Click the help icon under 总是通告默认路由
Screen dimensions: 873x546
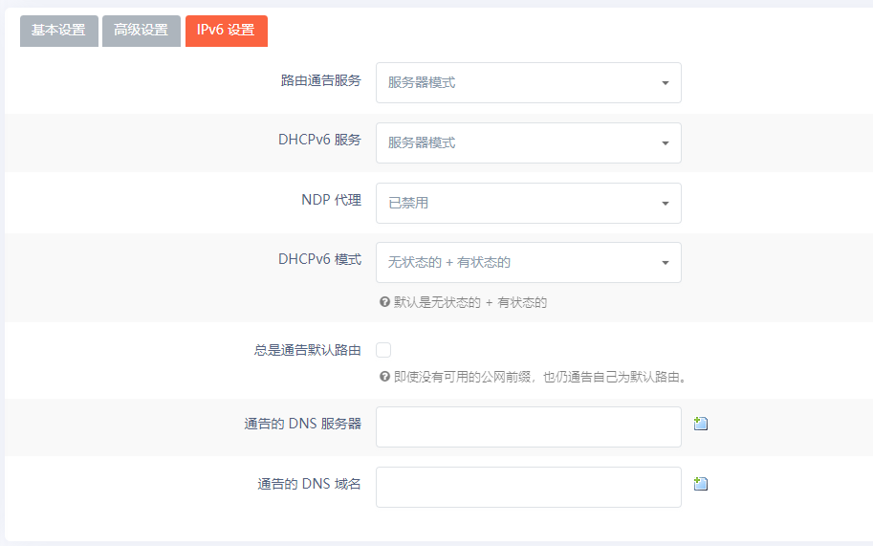pos(384,377)
